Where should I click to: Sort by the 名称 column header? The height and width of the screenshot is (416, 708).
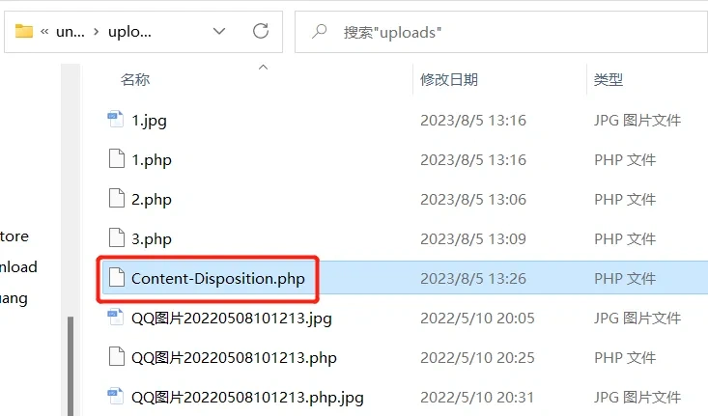click(x=135, y=80)
